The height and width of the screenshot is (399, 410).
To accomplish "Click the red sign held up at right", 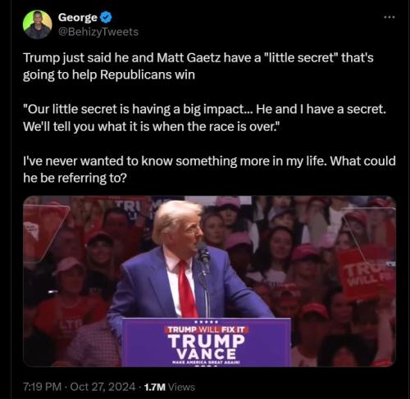I will 367,273.
